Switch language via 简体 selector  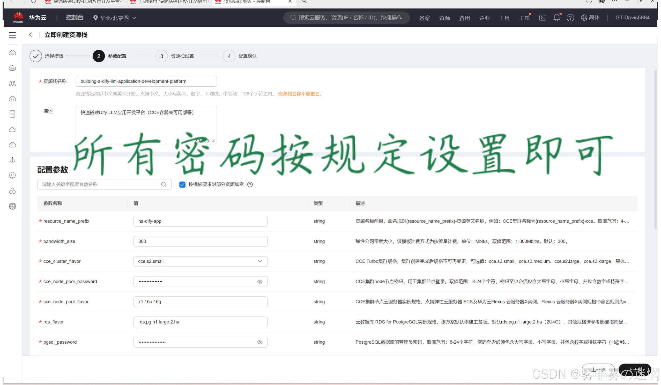(x=590, y=18)
